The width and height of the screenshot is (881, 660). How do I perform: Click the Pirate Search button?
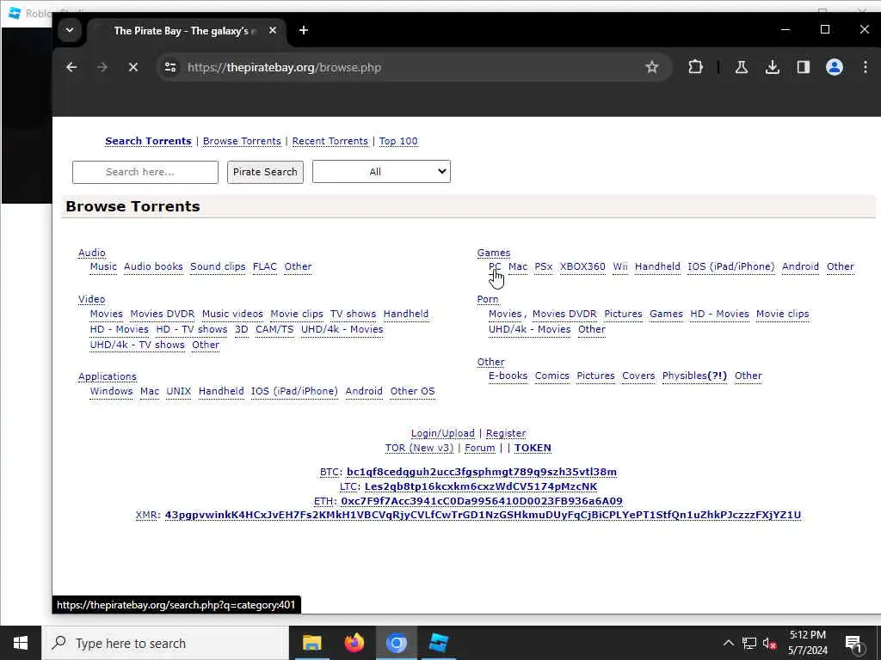(x=265, y=172)
